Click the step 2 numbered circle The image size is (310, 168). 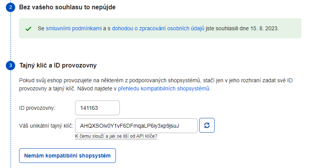click(11, 7)
